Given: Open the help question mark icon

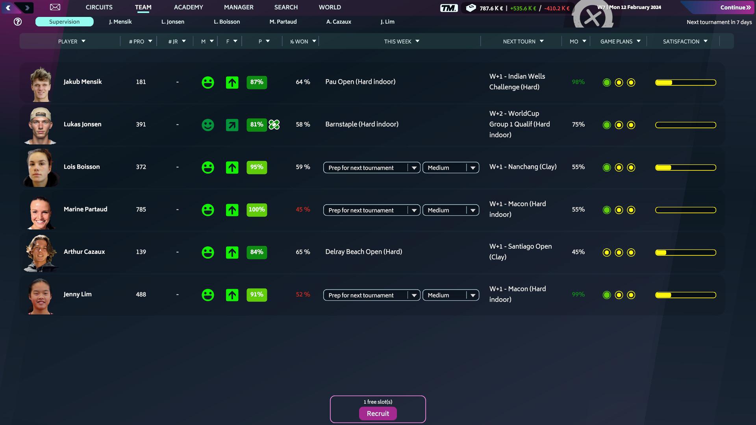Looking at the screenshot, I should pyautogui.click(x=18, y=22).
